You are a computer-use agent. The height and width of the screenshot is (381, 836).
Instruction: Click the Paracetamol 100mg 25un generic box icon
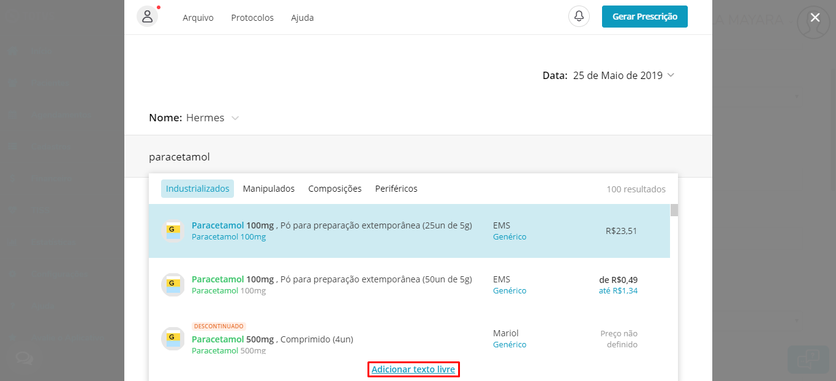pos(173,231)
